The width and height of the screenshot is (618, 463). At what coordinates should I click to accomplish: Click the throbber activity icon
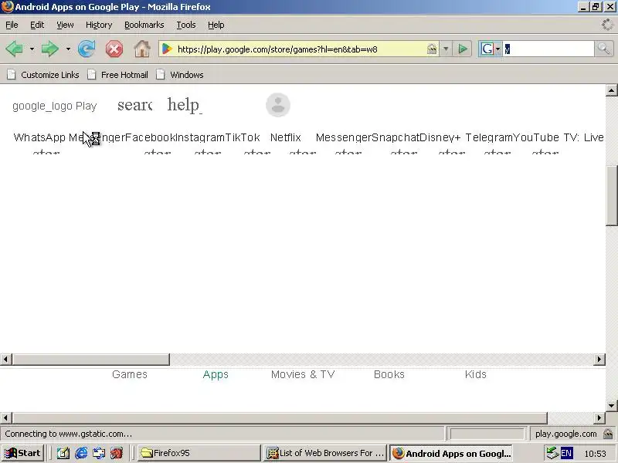click(607, 25)
